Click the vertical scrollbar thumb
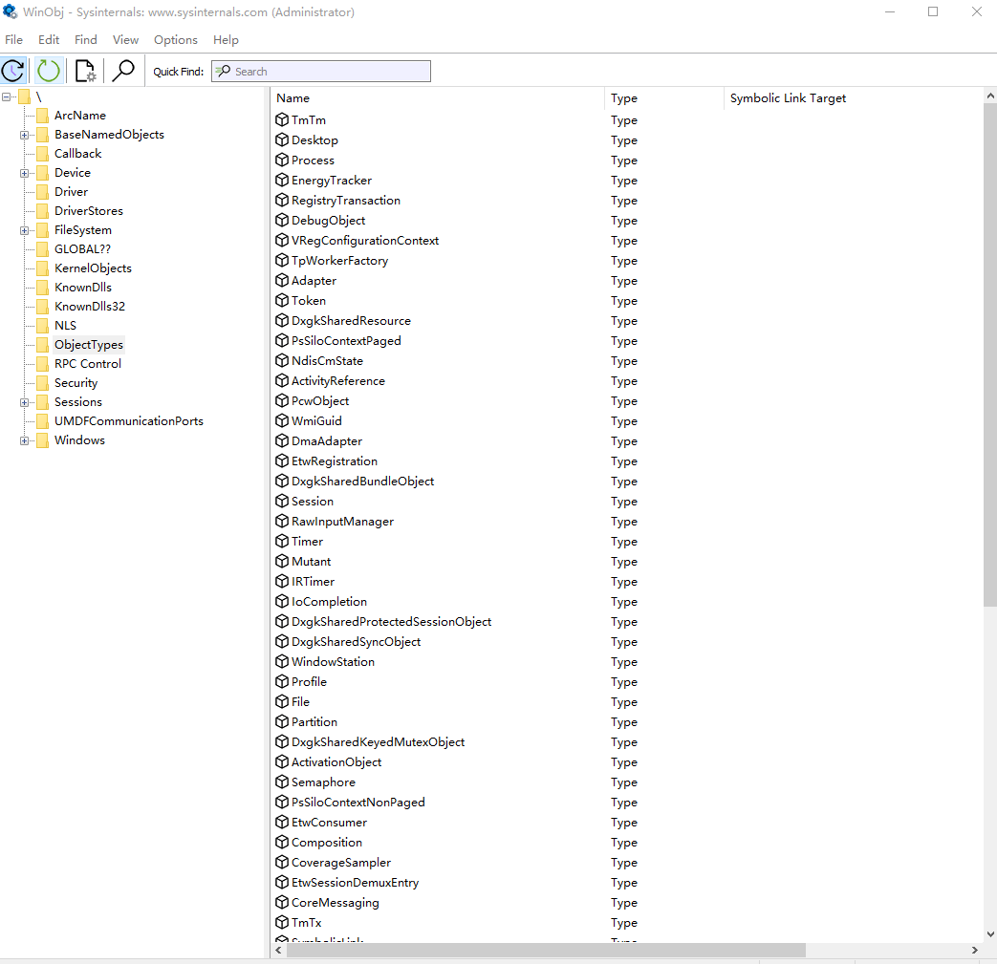Viewport: 997px width, 964px height. coord(990,354)
